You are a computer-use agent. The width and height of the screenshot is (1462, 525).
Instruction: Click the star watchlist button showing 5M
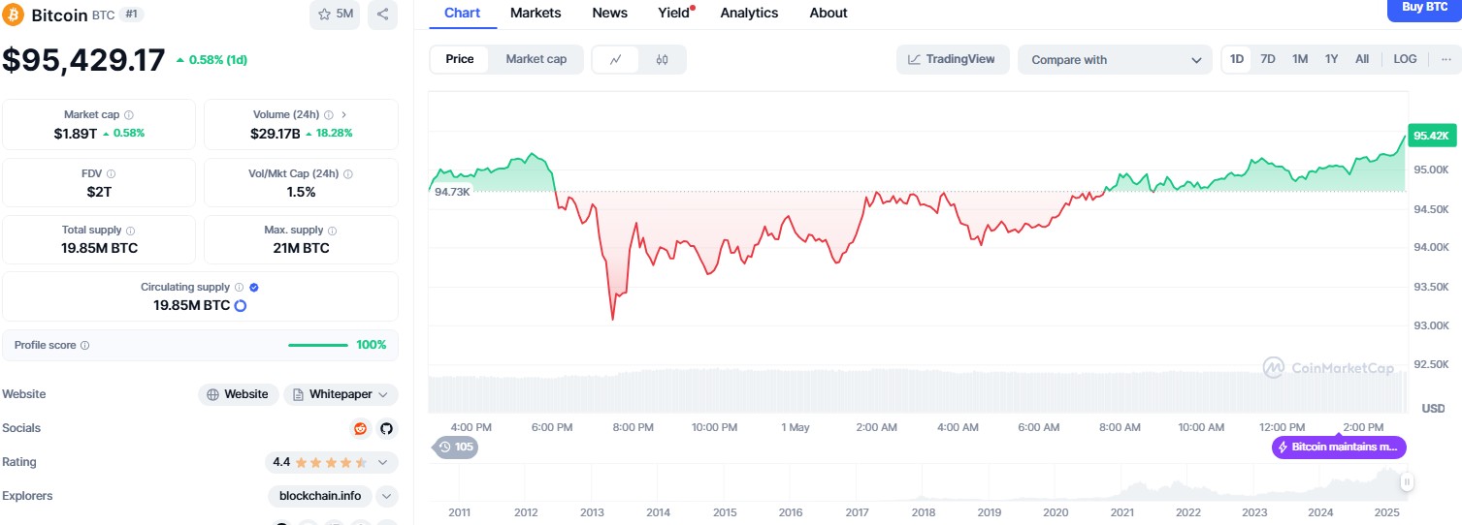[336, 14]
